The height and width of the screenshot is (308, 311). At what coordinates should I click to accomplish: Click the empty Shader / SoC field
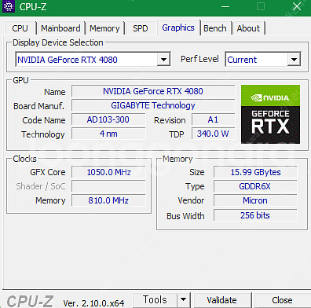click(x=108, y=186)
